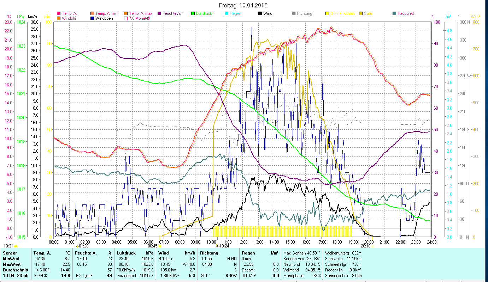Screen dimensions: 488x282
Task: Click the Temp. A. column header in the table
Action: (x=42, y=253)
